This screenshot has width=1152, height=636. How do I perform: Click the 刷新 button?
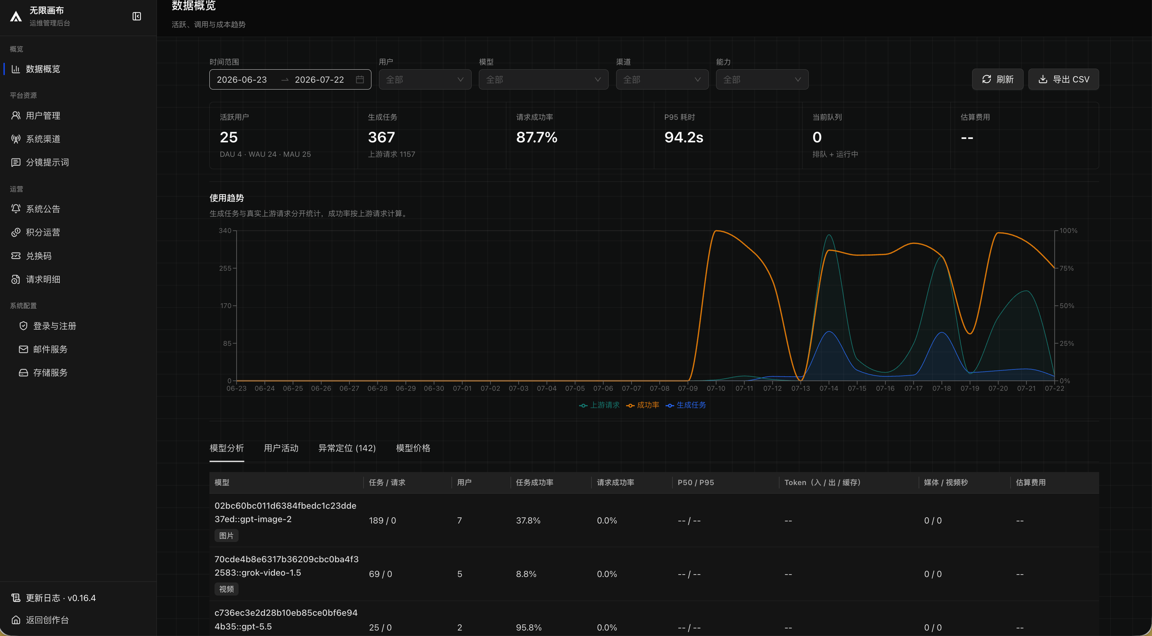[997, 79]
